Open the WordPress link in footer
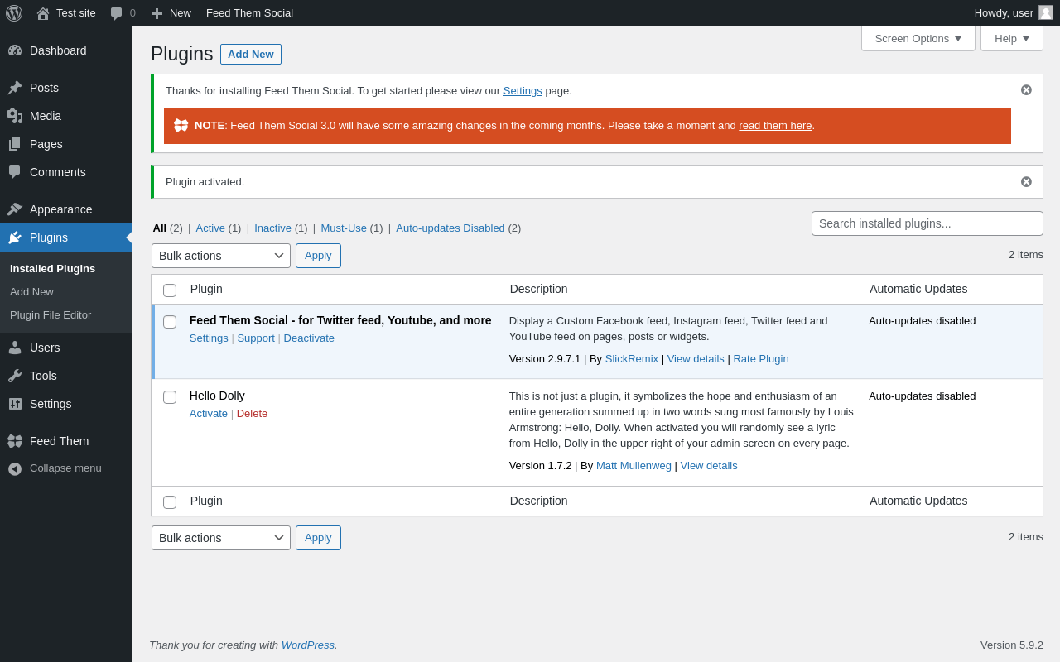 pos(308,645)
